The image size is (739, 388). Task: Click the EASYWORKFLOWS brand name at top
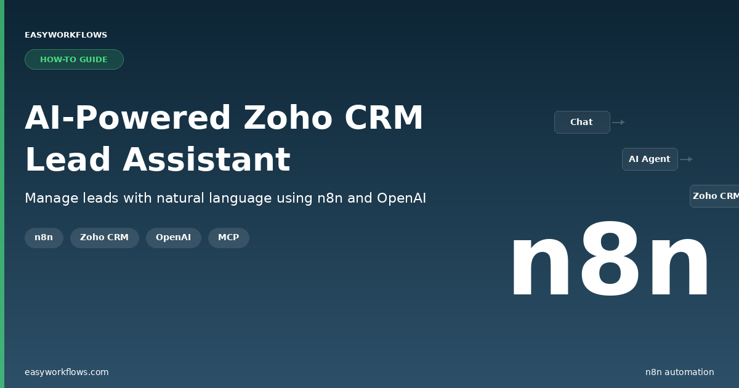(66, 35)
